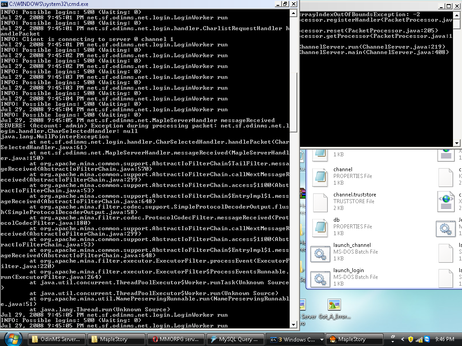
Task: Switch to OdinMS Server taskbar window
Action: tap(56, 339)
